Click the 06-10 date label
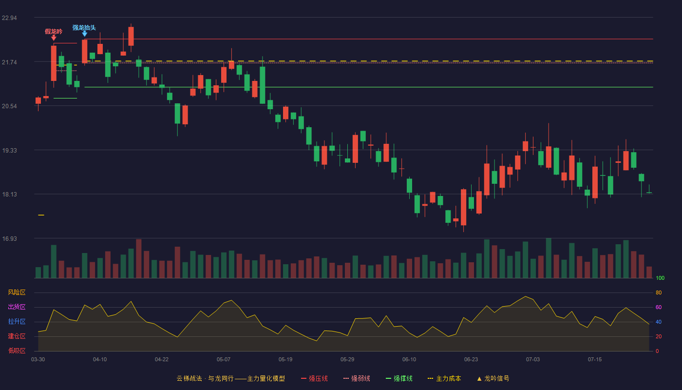This screenshot has height=390, width=682. pos(409,359)
